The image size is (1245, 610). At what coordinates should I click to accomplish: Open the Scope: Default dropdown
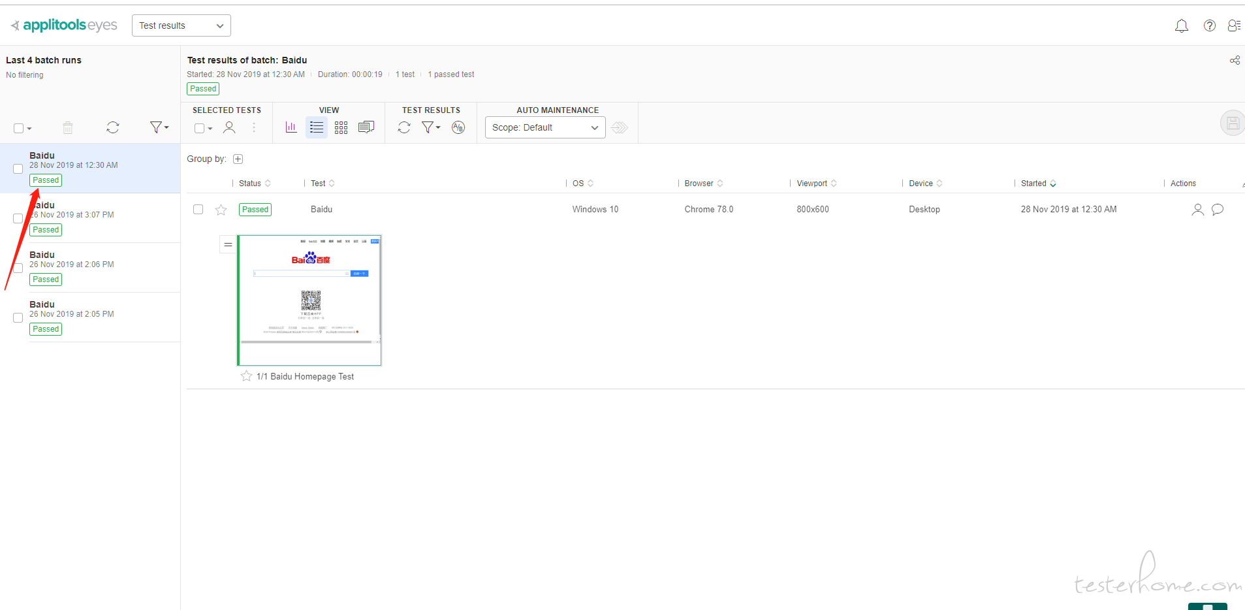545,127
